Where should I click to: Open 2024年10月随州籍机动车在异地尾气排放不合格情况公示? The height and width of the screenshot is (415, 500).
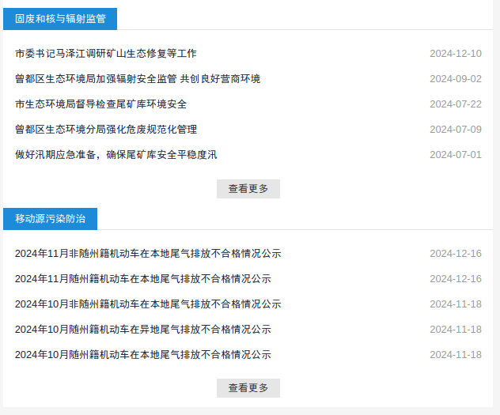point(143,330)
